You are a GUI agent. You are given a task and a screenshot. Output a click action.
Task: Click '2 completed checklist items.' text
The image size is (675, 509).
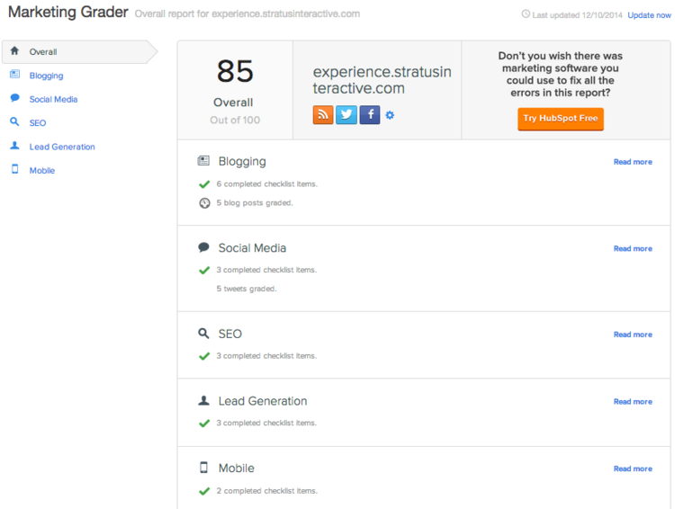[267, 491]
